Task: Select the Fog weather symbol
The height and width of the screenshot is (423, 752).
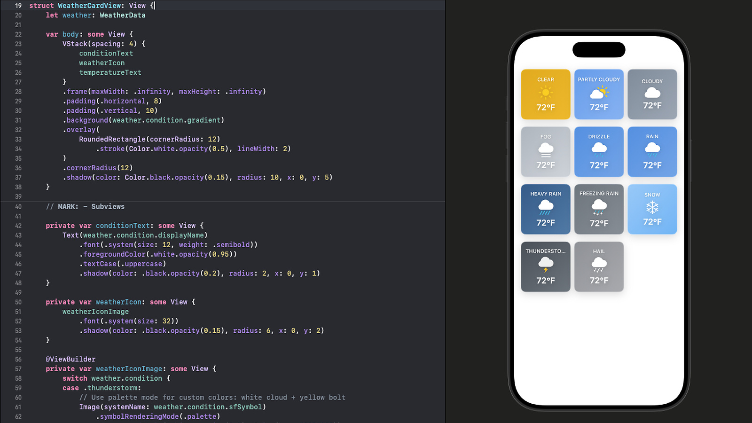Action: (x=545, y=150)
